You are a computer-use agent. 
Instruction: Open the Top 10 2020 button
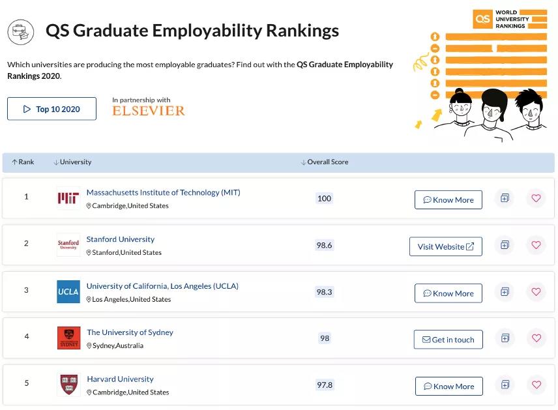pos(51,109)
